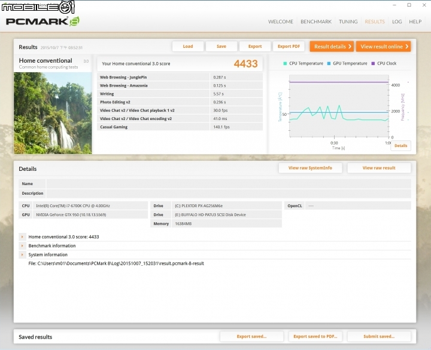
Task: Click arrow icon on Result details
Action: click(350, 47)
